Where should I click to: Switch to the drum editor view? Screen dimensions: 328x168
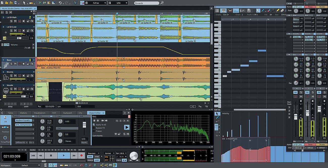coord(230,11)
